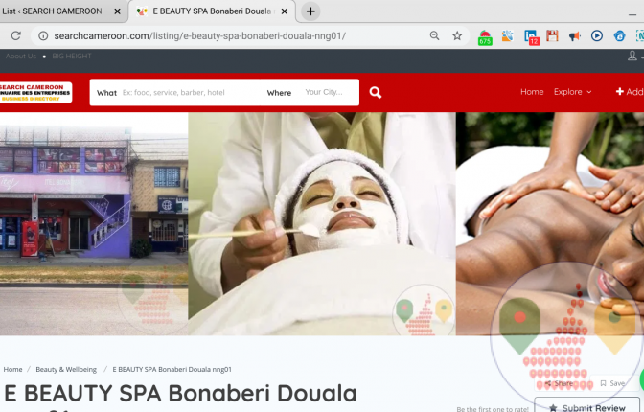Image resolution: width=644 pixels, height=412 pixels.
Task: Open the BIG HEIGHT link
Action: (x=72, y=56)
